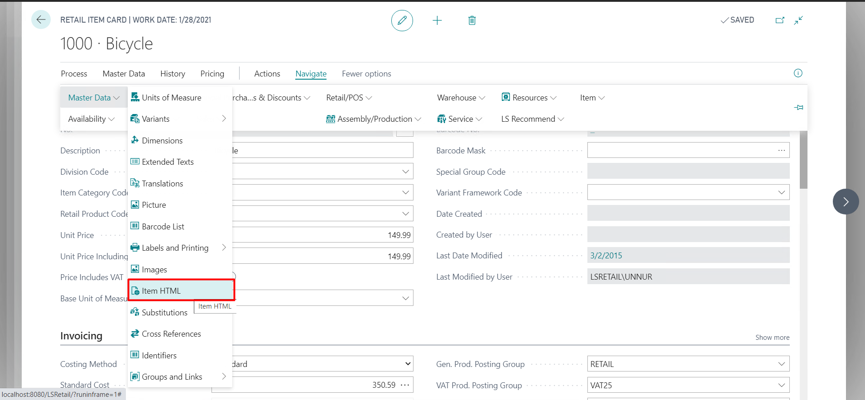Click the Last Modified by User value
865x400 pixels.
[x=688, y=276]
